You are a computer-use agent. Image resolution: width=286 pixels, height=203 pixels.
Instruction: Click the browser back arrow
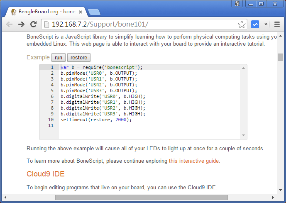[9, 24]
